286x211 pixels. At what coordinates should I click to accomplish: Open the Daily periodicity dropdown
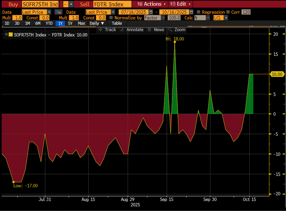click(97, 23)
